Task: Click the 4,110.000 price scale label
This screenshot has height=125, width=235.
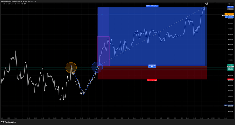Action: coord(230,60)
